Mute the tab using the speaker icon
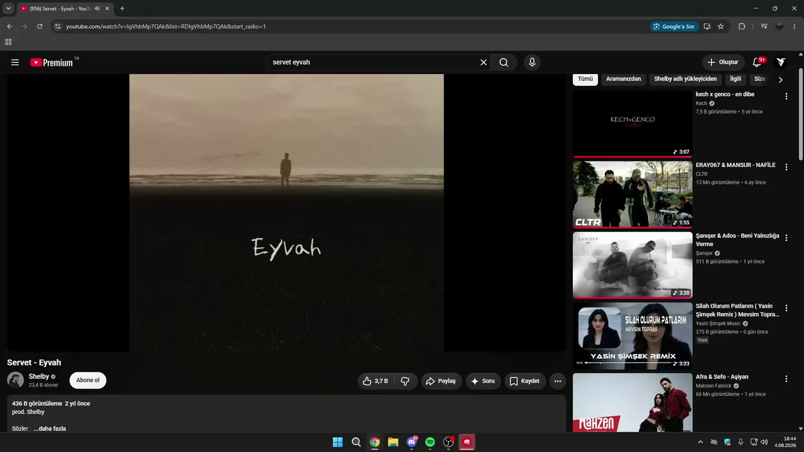The image size is (804, 452). [97, 9]
